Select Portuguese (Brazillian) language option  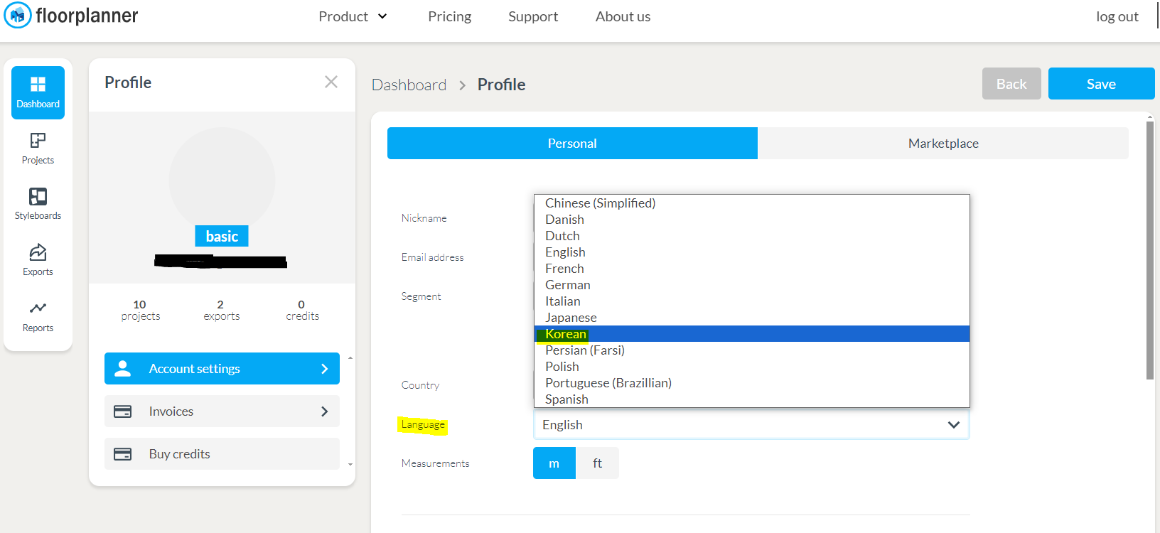pyautogui.click(x=752, y=383)
